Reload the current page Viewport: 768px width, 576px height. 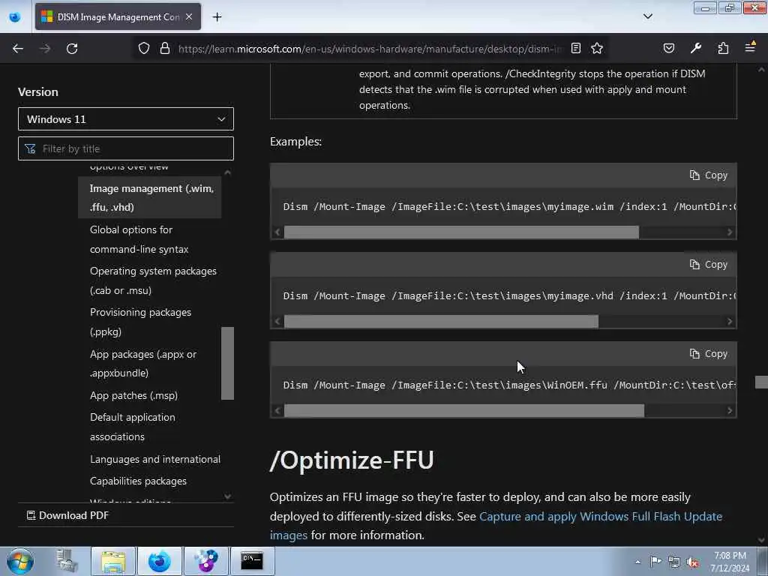pos(72,49)
